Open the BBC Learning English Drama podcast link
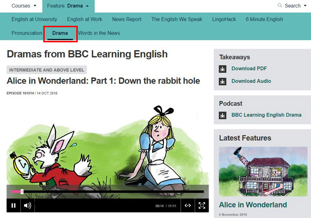Viewport: 311px width, 218px height. [266, 115]
